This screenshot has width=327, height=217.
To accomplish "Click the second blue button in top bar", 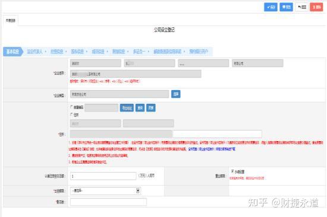I will [286, 7].
